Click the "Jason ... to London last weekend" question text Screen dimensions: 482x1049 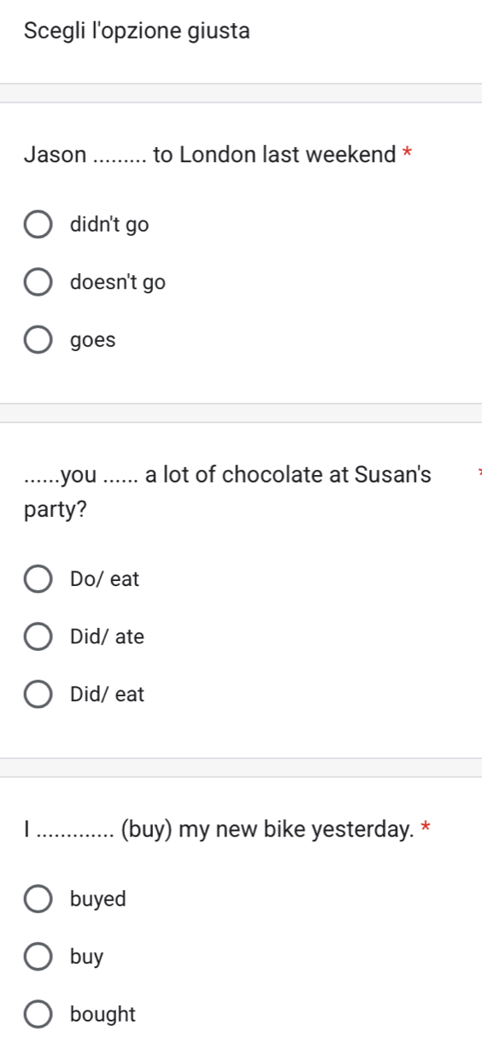pyautogui.click(x=211, y=155)
